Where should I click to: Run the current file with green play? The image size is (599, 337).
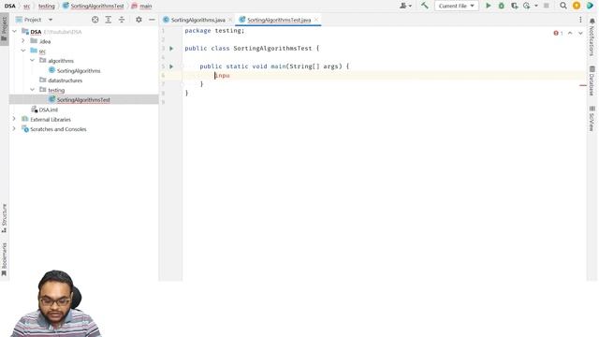[489, 6]
